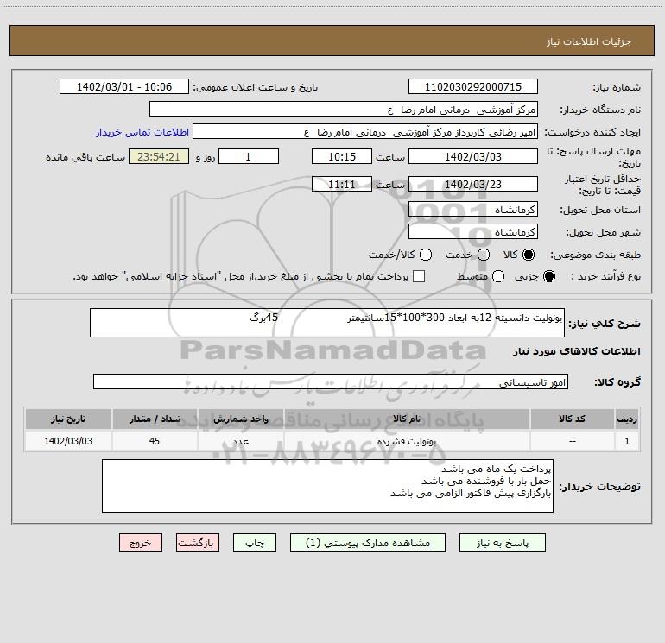Click the row number cell 1

click(627, 441)
